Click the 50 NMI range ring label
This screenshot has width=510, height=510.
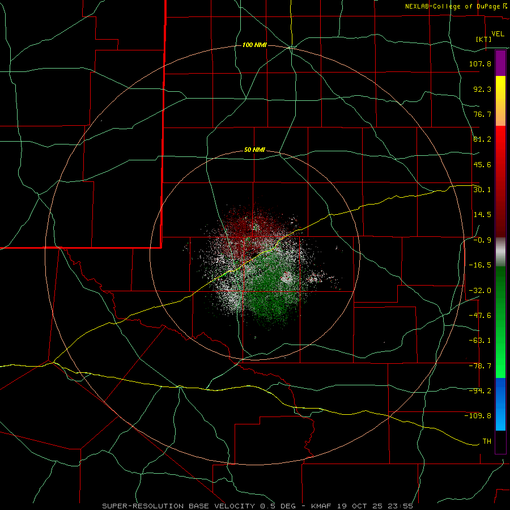click(x=254, y=150)
